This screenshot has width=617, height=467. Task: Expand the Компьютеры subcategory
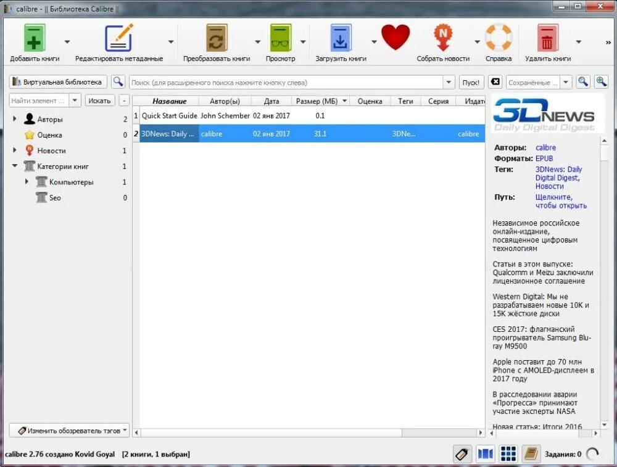[x=27, y=182]
